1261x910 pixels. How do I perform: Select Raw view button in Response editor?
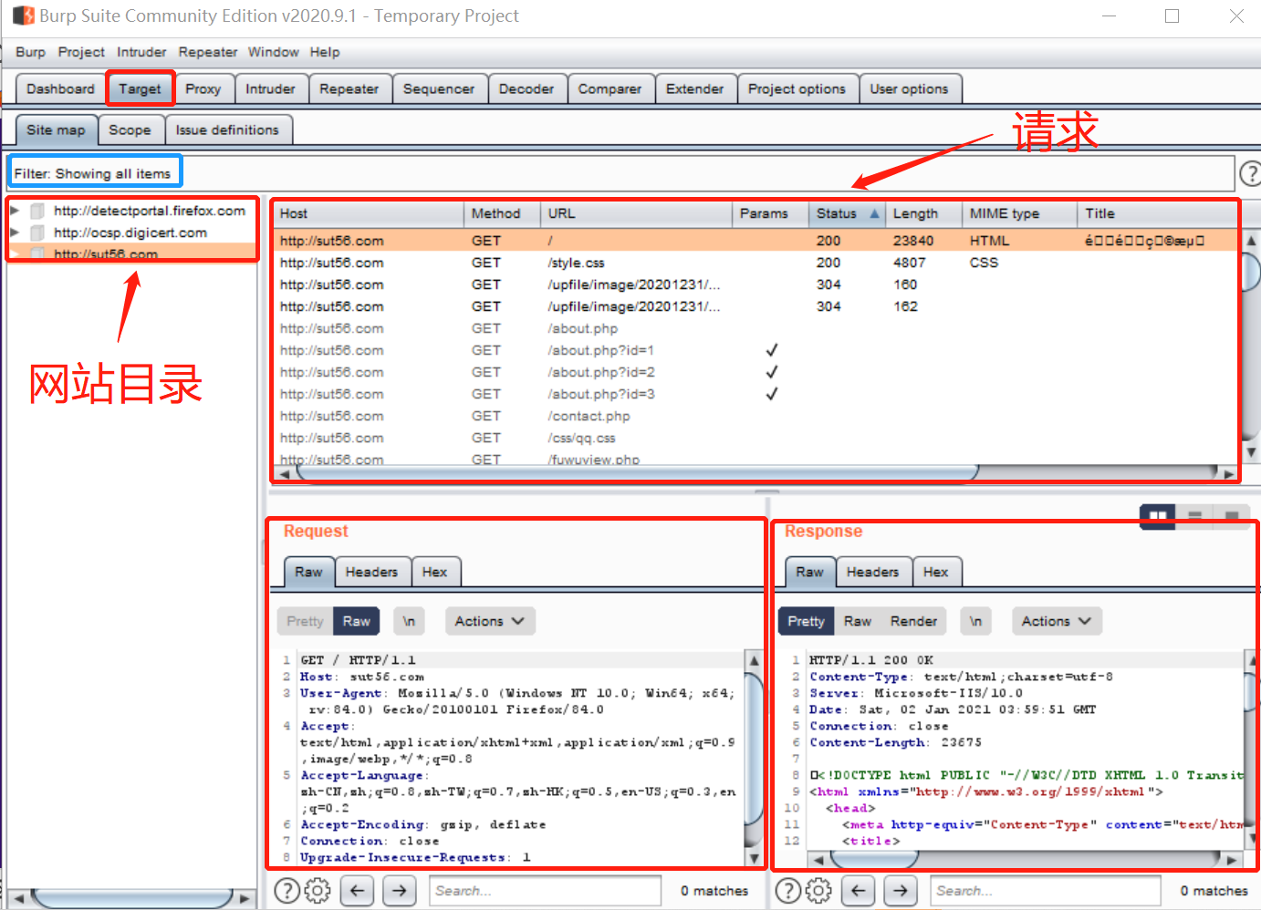click(858, 621)
